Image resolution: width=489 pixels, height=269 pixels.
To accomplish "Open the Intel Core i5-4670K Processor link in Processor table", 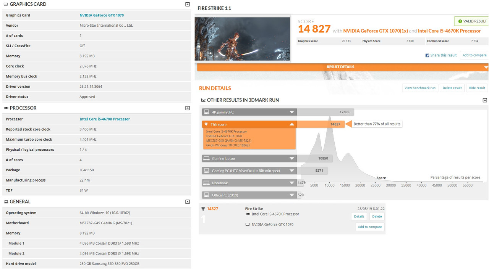I will click(x=105, y=119).
